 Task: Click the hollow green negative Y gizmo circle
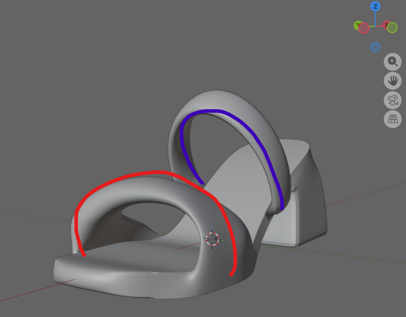[392, 28]
